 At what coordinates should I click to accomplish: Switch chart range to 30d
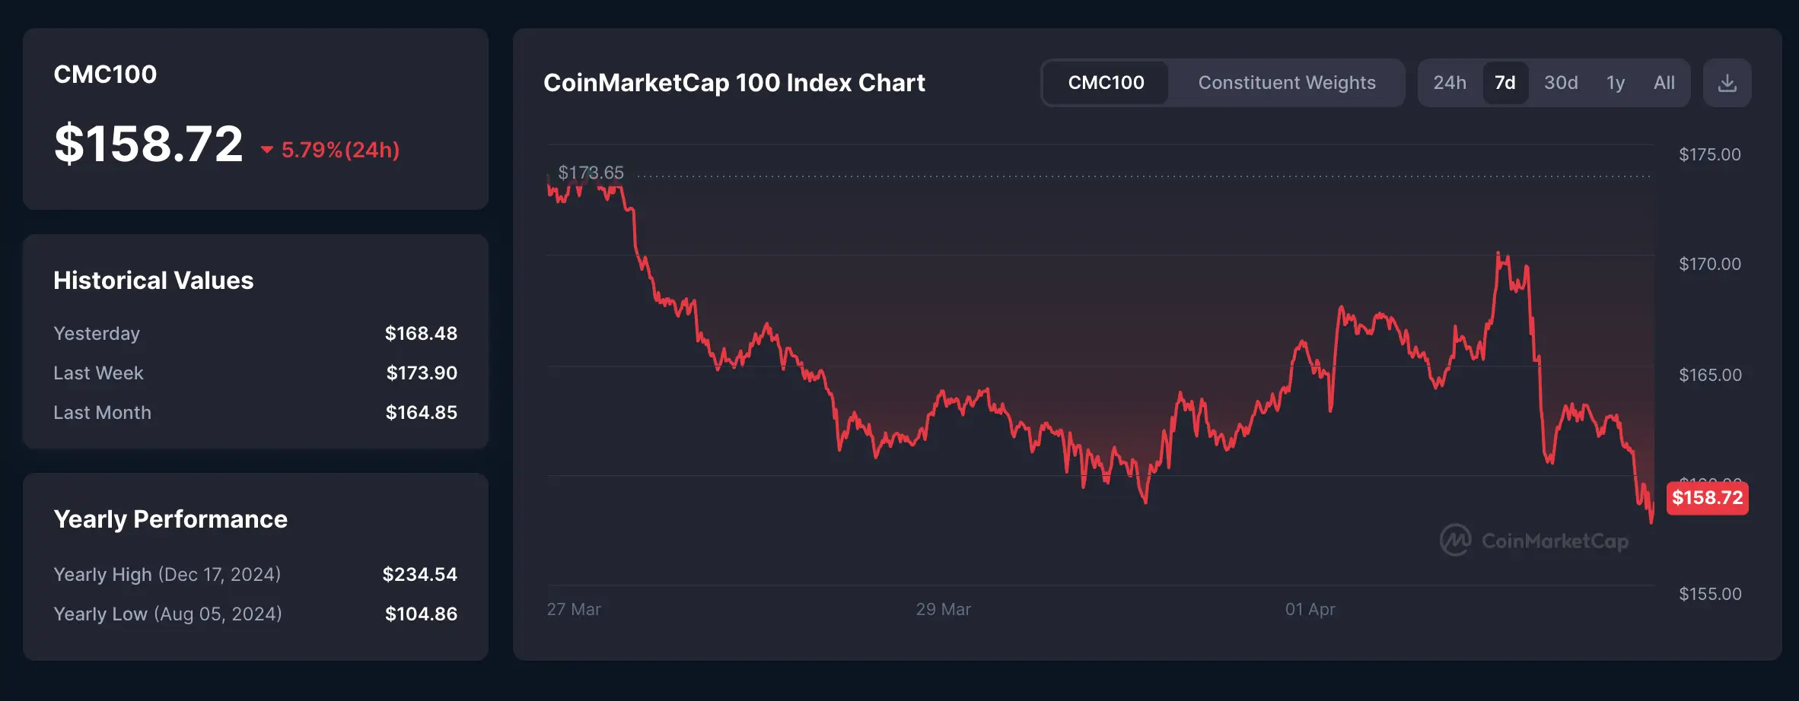pos(1560,83)
